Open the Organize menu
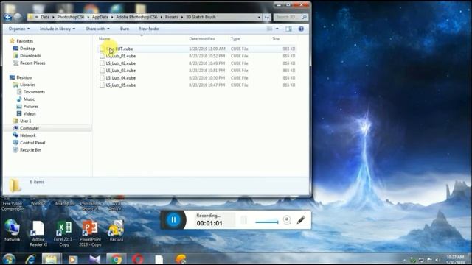 click(x=19, y=29)
